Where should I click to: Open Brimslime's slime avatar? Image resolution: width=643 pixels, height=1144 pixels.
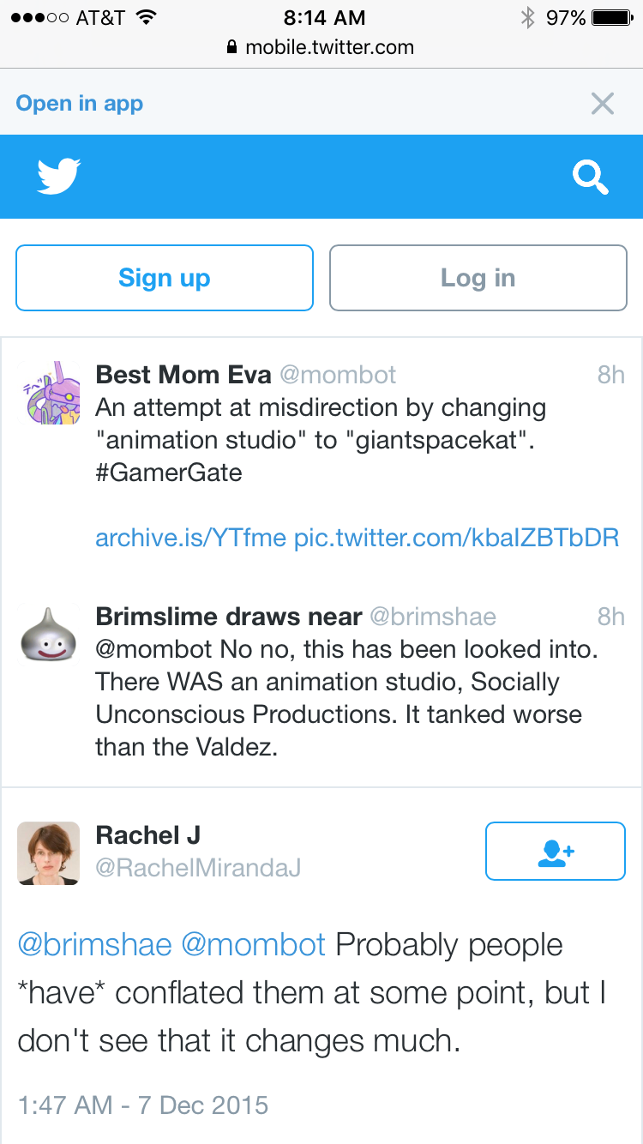[x=49, y=635]
